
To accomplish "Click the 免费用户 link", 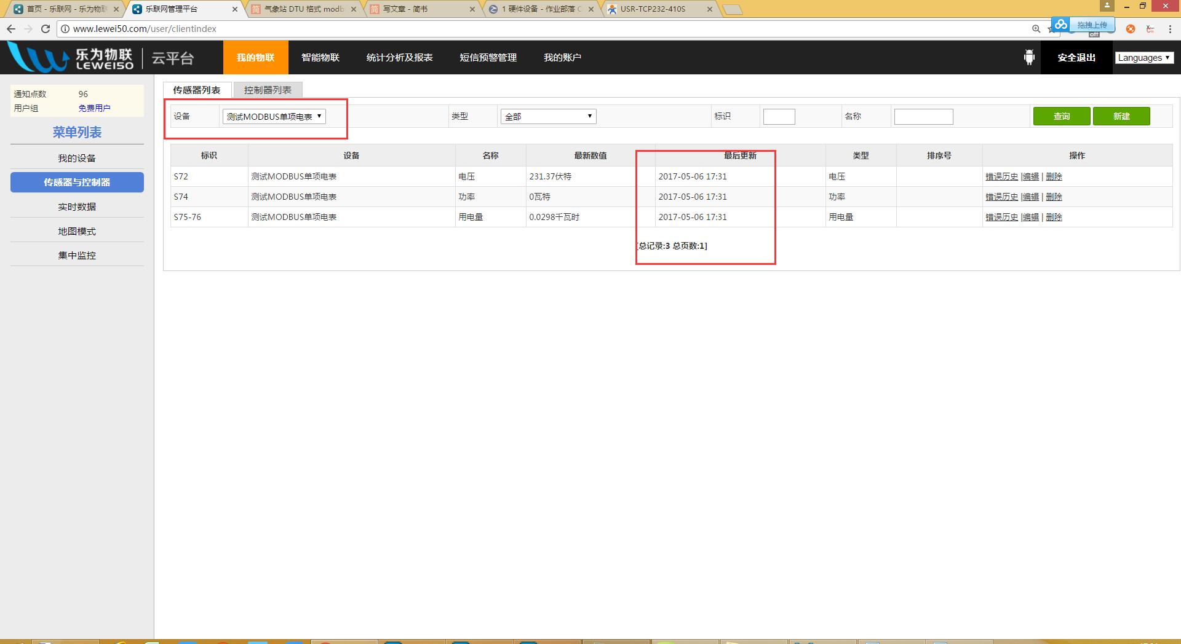I will click(94, 108).
